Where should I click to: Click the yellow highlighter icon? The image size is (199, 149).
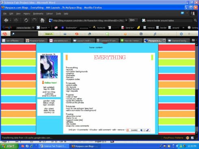point(138,28)
